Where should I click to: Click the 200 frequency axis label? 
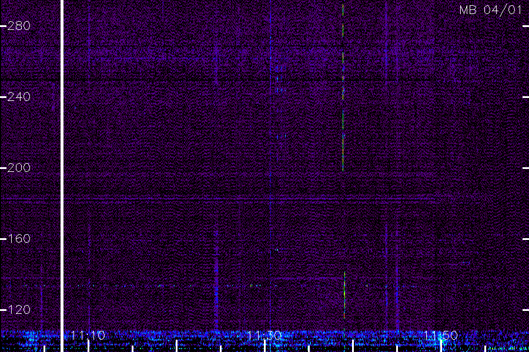(19, 168)
